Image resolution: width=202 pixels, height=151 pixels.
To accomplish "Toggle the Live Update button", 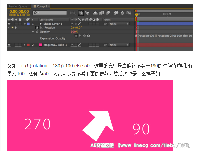I will (81, 13).
